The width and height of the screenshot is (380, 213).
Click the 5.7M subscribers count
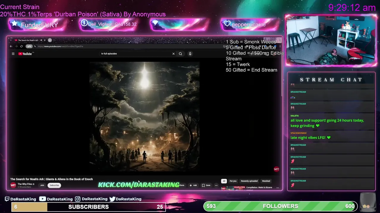click(x=24, y=187)
